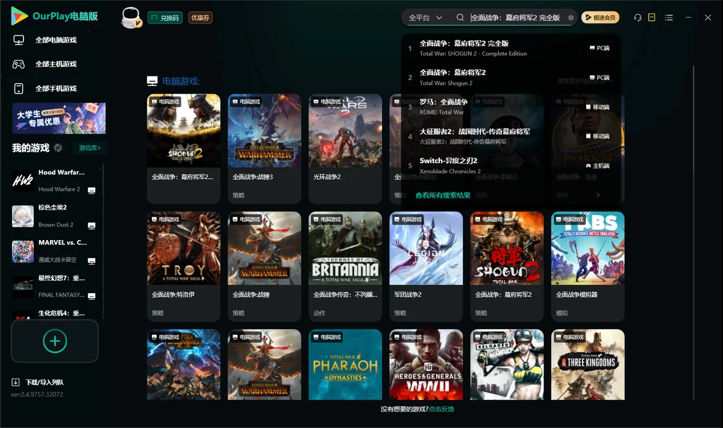Open the 光环战争2 game card
This screenshot has height=428, width=723.
(x=345, y=149)
